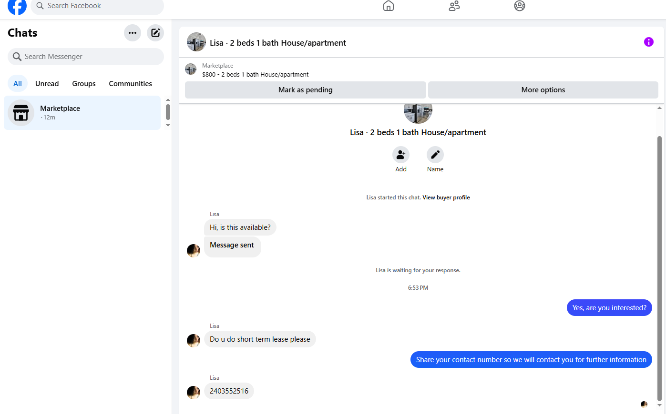This screenshot has width=666, height=414.
Task: Click the small listing thumbnail beside Marketplace price
Action: (x=191, y=69)
